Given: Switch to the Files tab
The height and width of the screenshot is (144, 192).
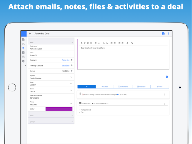Looking at the screenshot, I should [x=160, y=87].
